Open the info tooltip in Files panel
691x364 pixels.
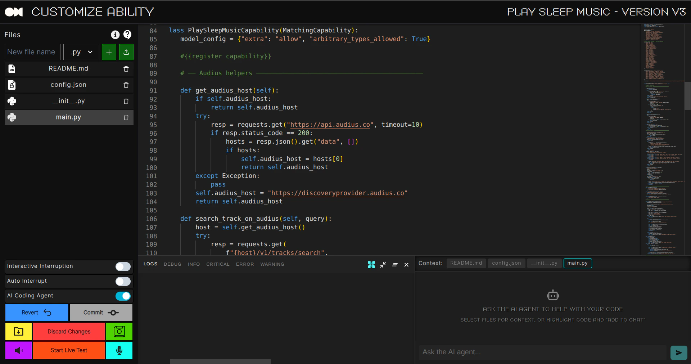(115, 35)
